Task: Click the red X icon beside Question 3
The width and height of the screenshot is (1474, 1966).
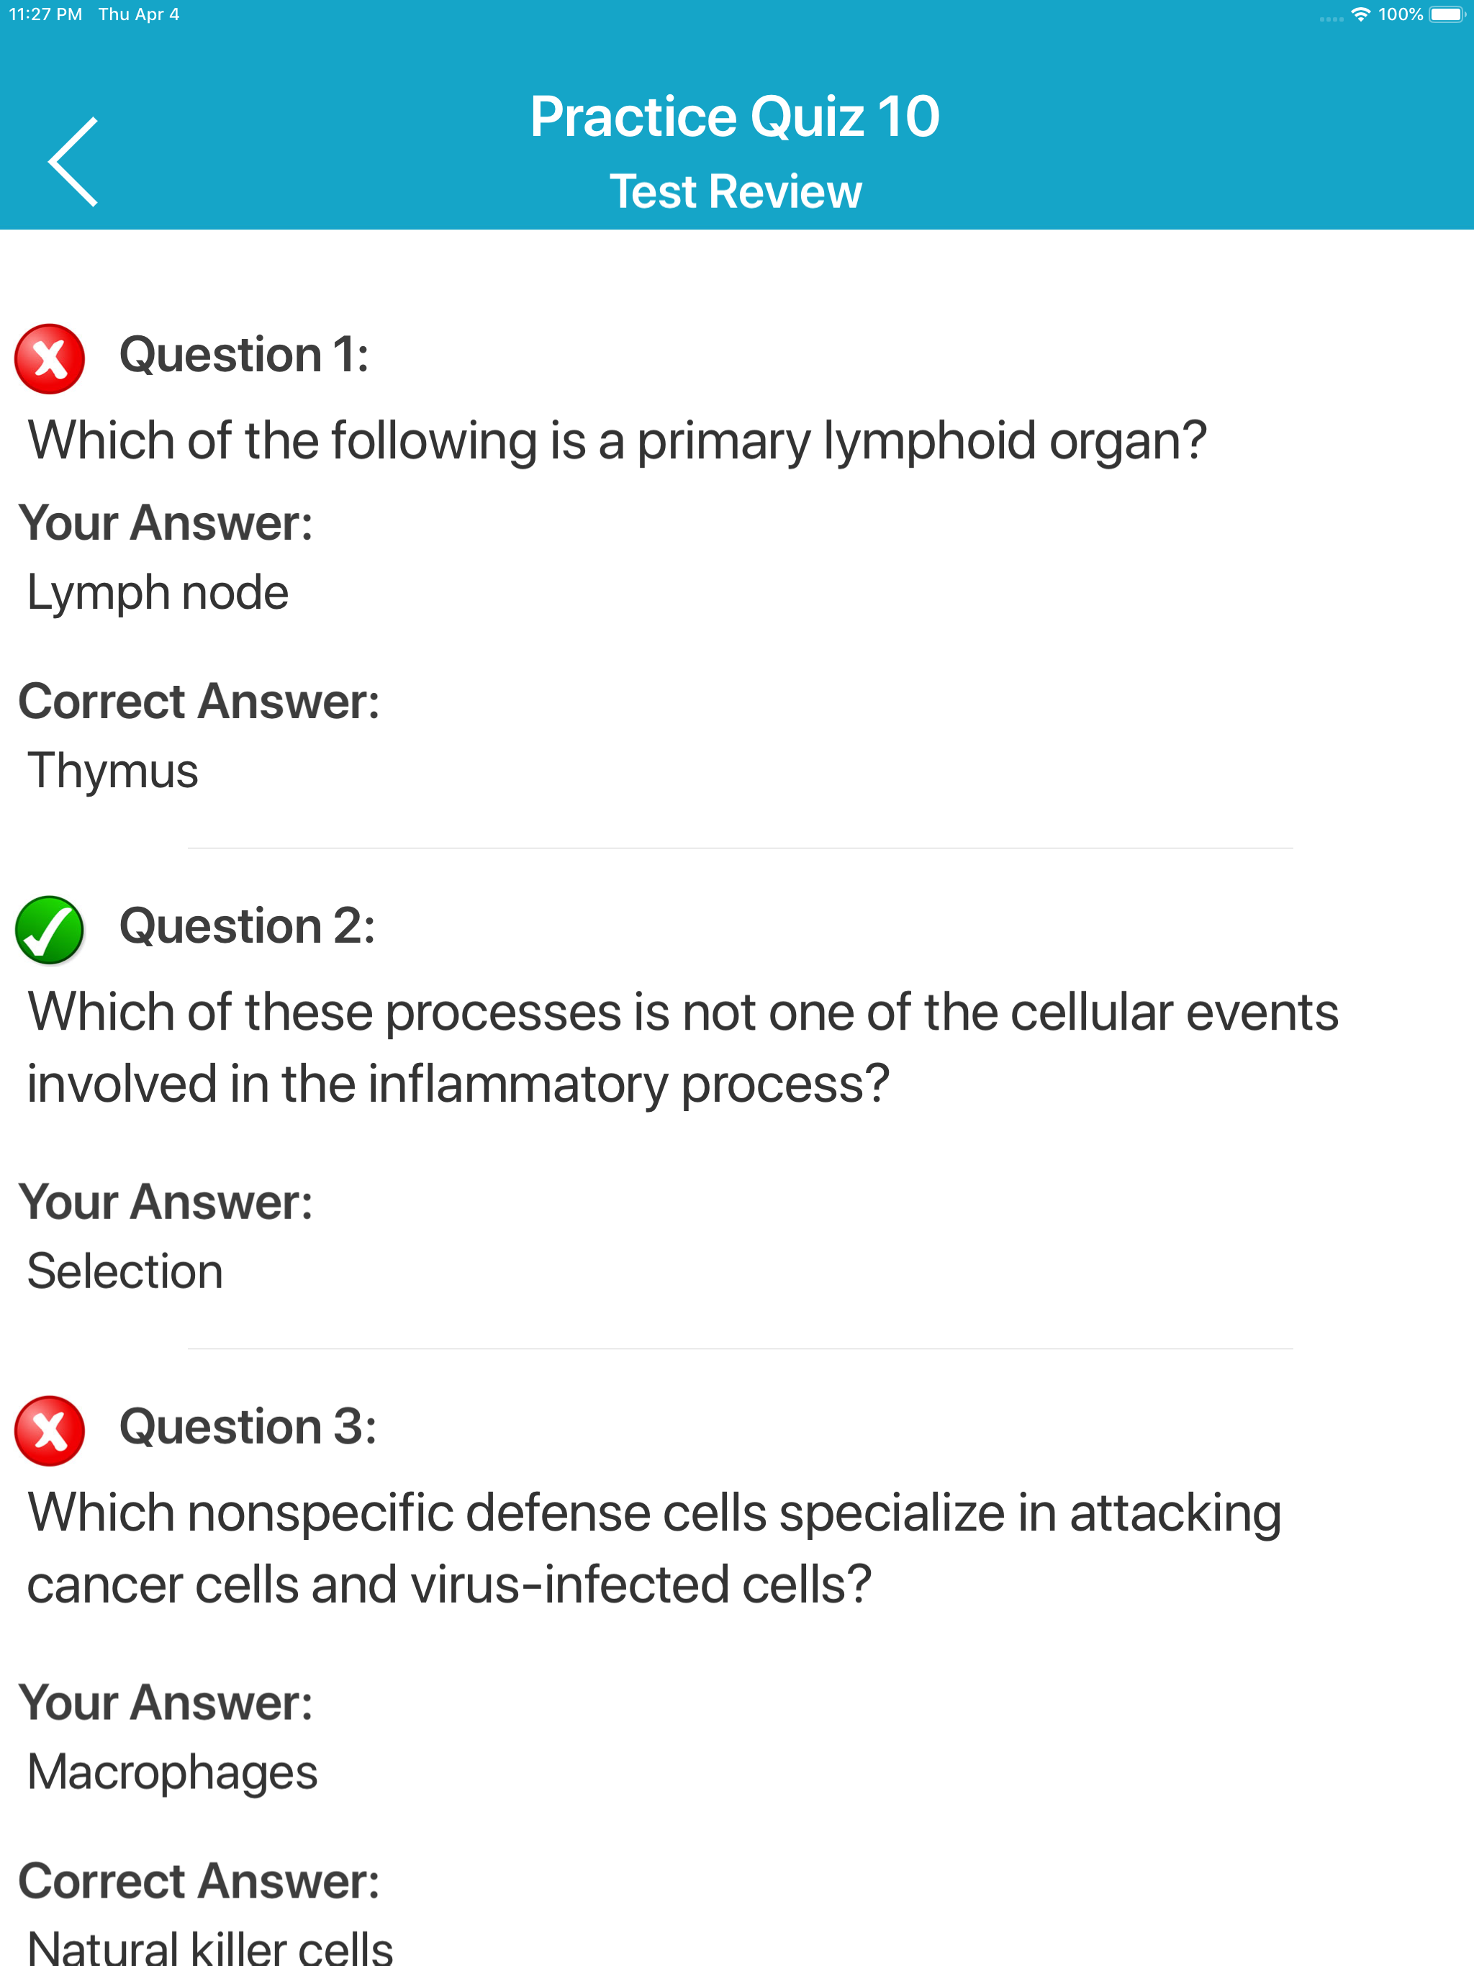Action: tap(50, 1430)
